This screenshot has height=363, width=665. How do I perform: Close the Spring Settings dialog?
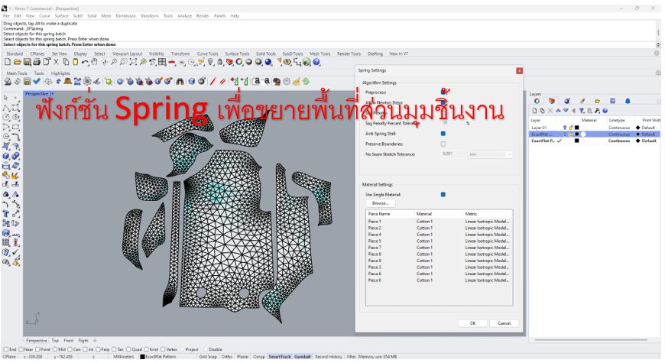[x=519, y=71]
